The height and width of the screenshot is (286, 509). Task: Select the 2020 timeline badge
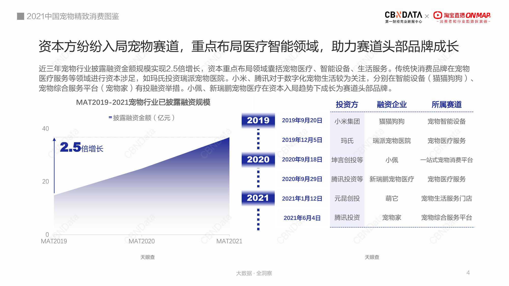pyautogui.click(x=258, y=159)
